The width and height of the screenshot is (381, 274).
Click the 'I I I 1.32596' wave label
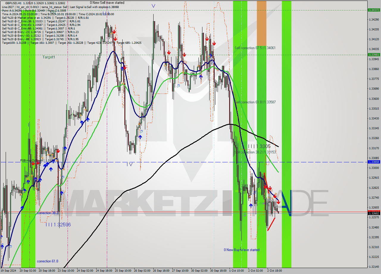[58, 225]
